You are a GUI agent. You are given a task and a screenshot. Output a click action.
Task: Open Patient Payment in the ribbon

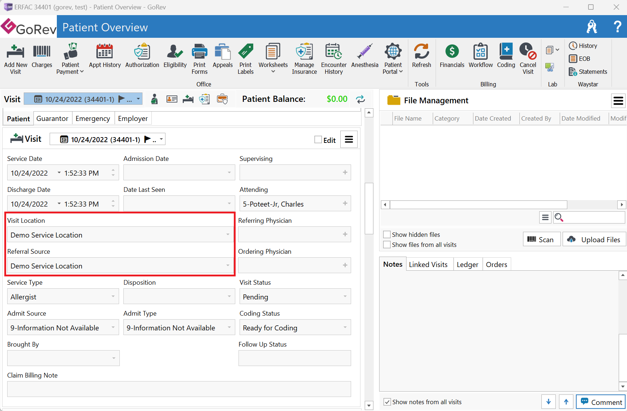[x=70, y=59]
